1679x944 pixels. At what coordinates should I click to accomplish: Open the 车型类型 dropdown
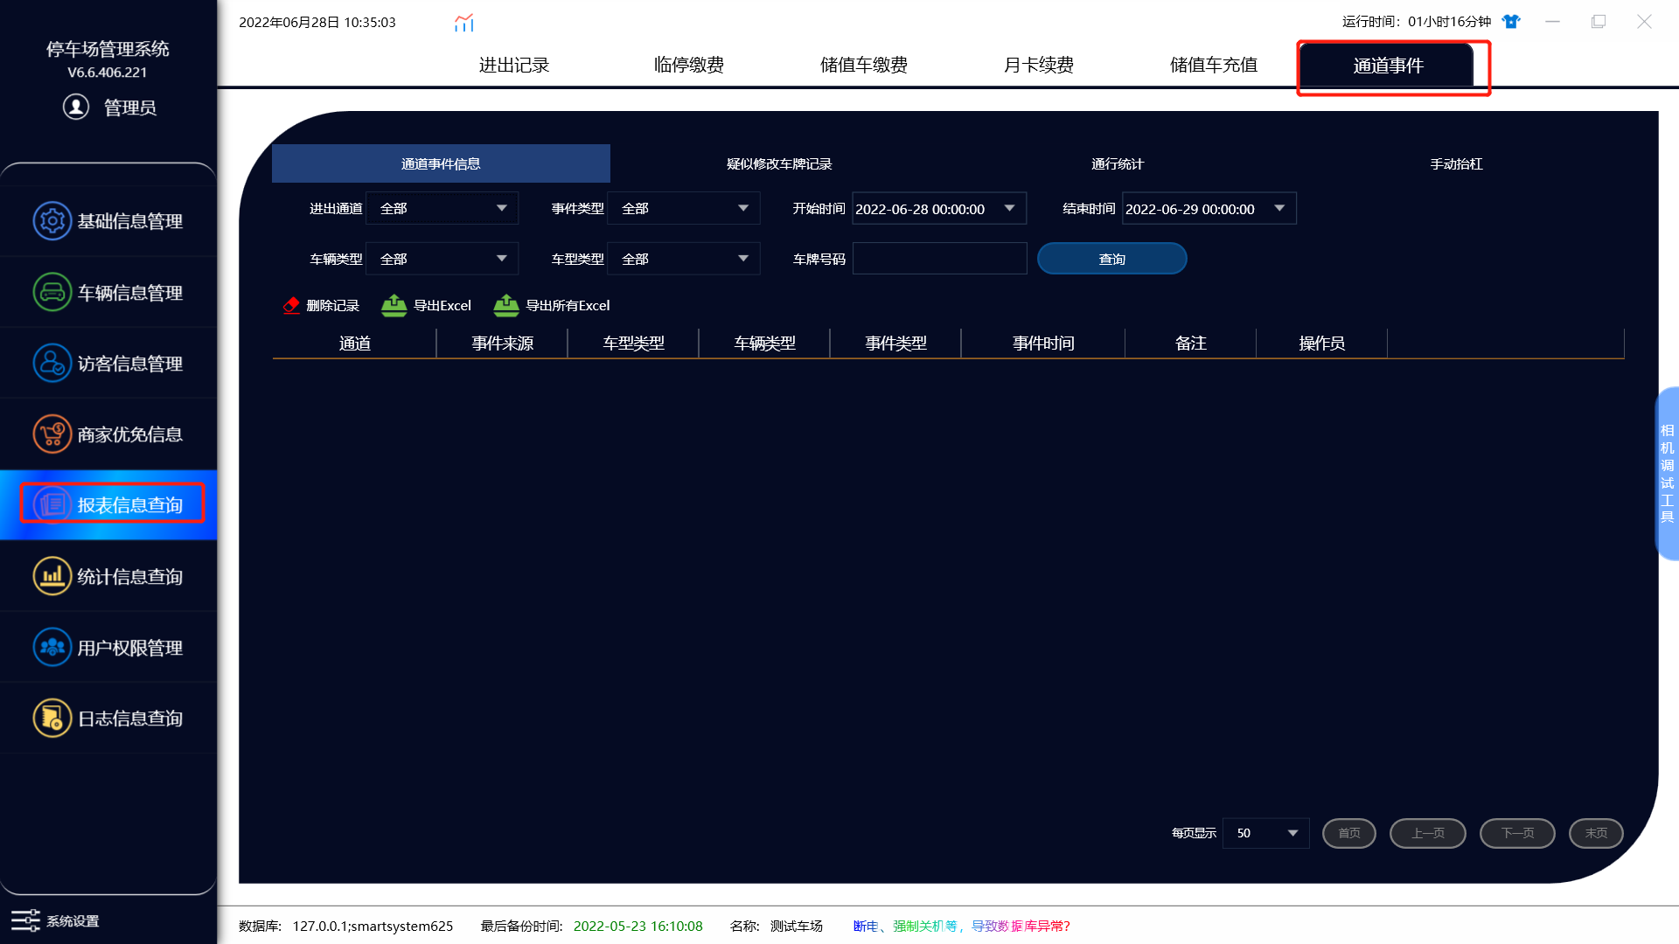click(684, 259)
